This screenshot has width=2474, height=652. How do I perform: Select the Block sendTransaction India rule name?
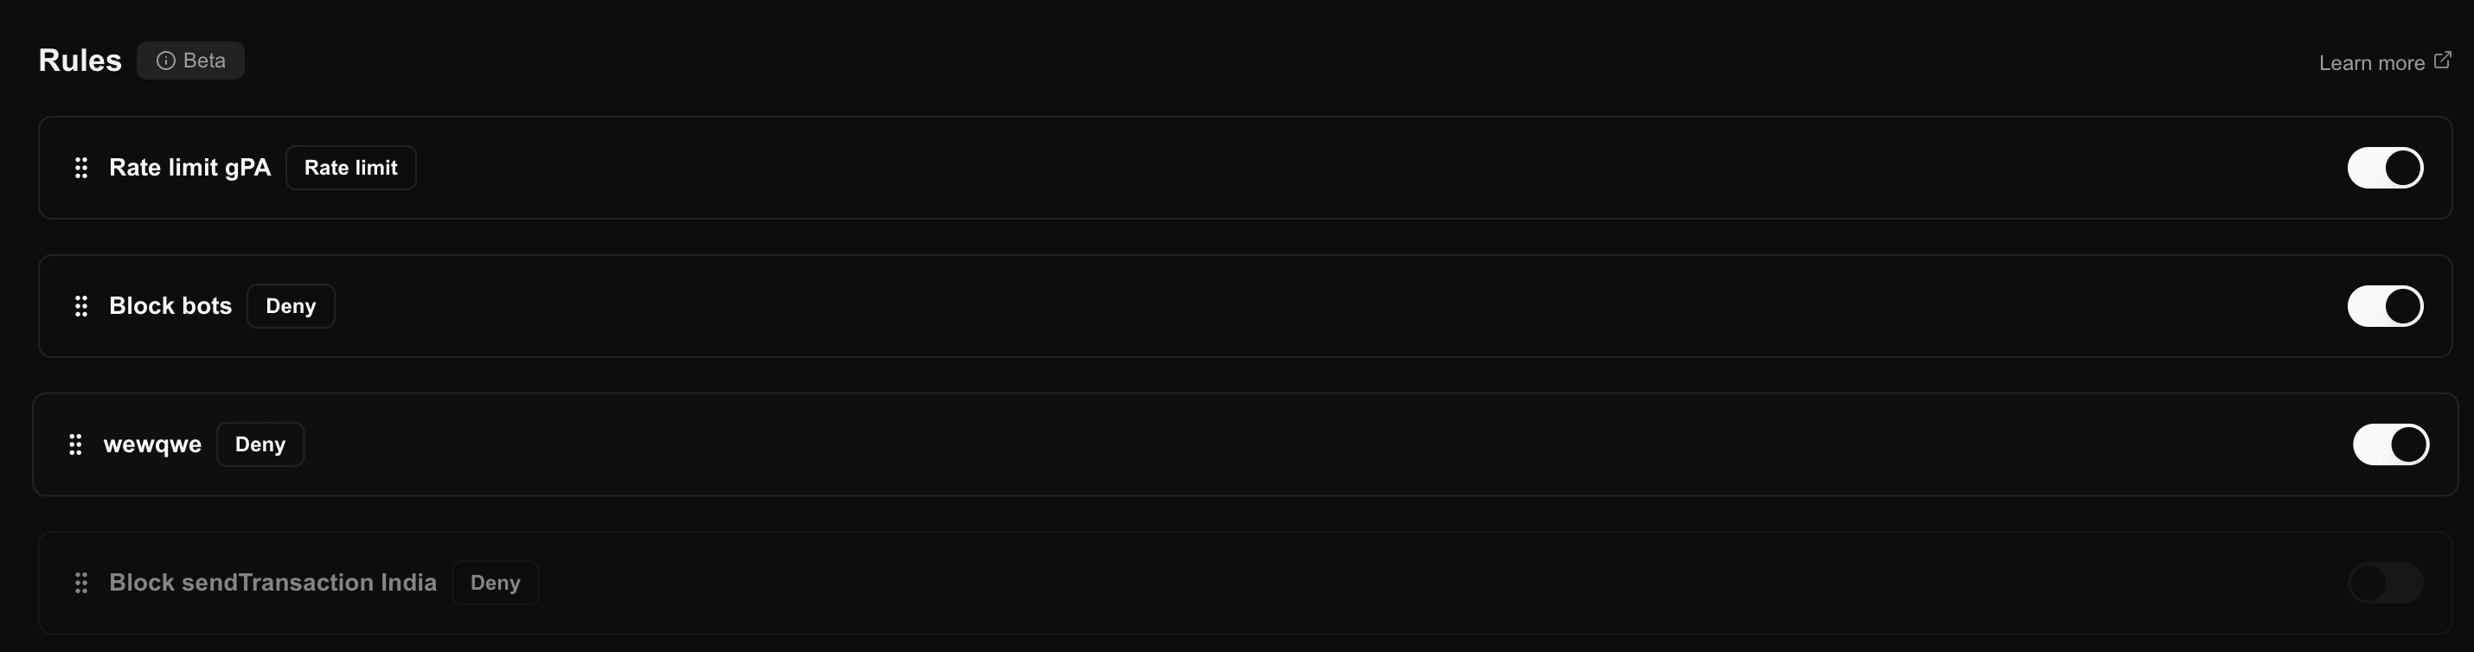pyautogui.click(x=272, y=583)
